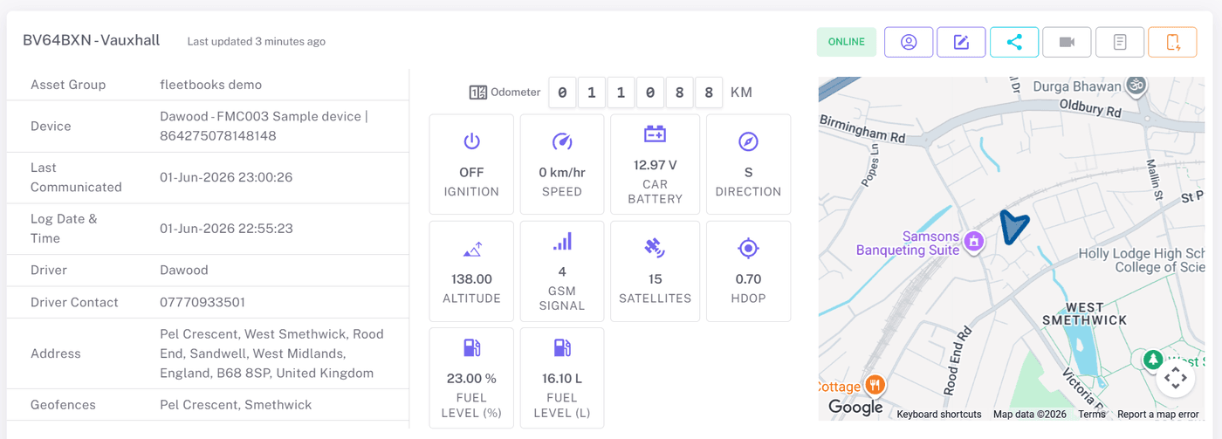This screenshot has height=439, width=1222.
Task: Click the orange restaurant map pin
Action: pos(875,385)
